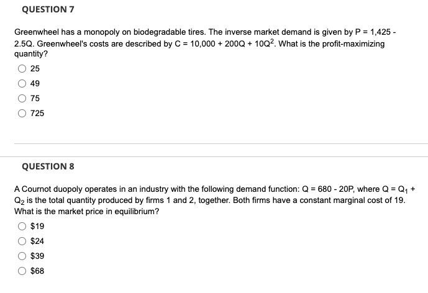This screenshot has width=428, height=293.
Task: Click the "$19" answer label text
Action: [x=37, y=226]
